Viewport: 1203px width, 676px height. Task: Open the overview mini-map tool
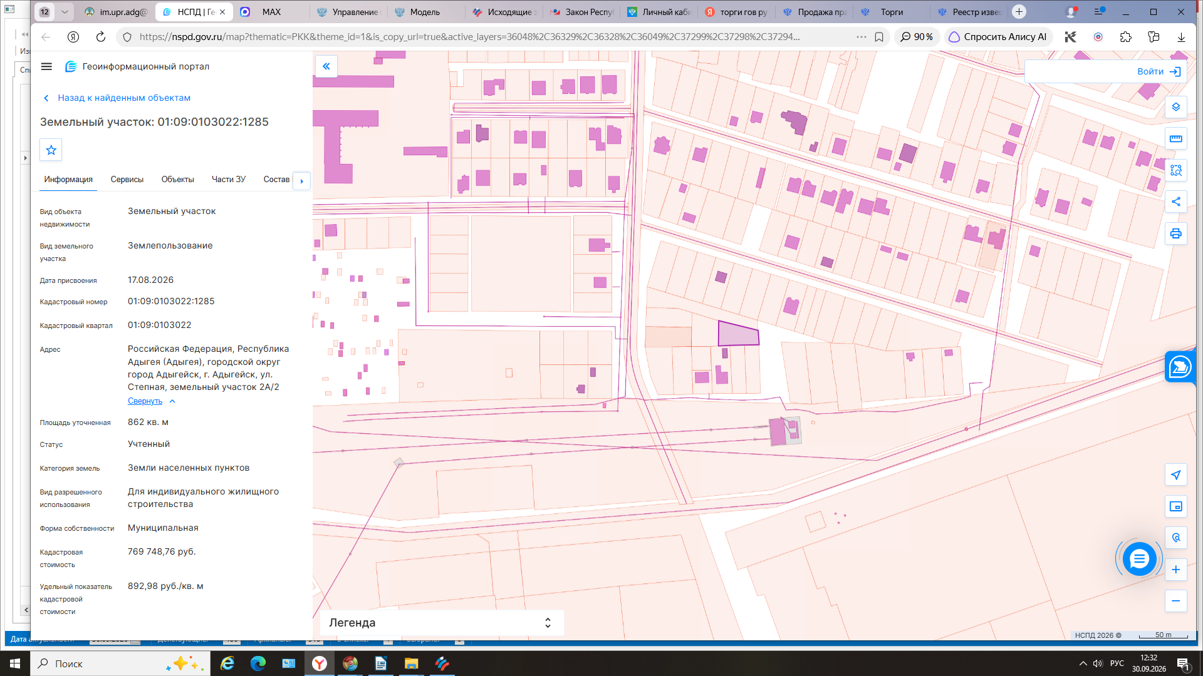1176,506
